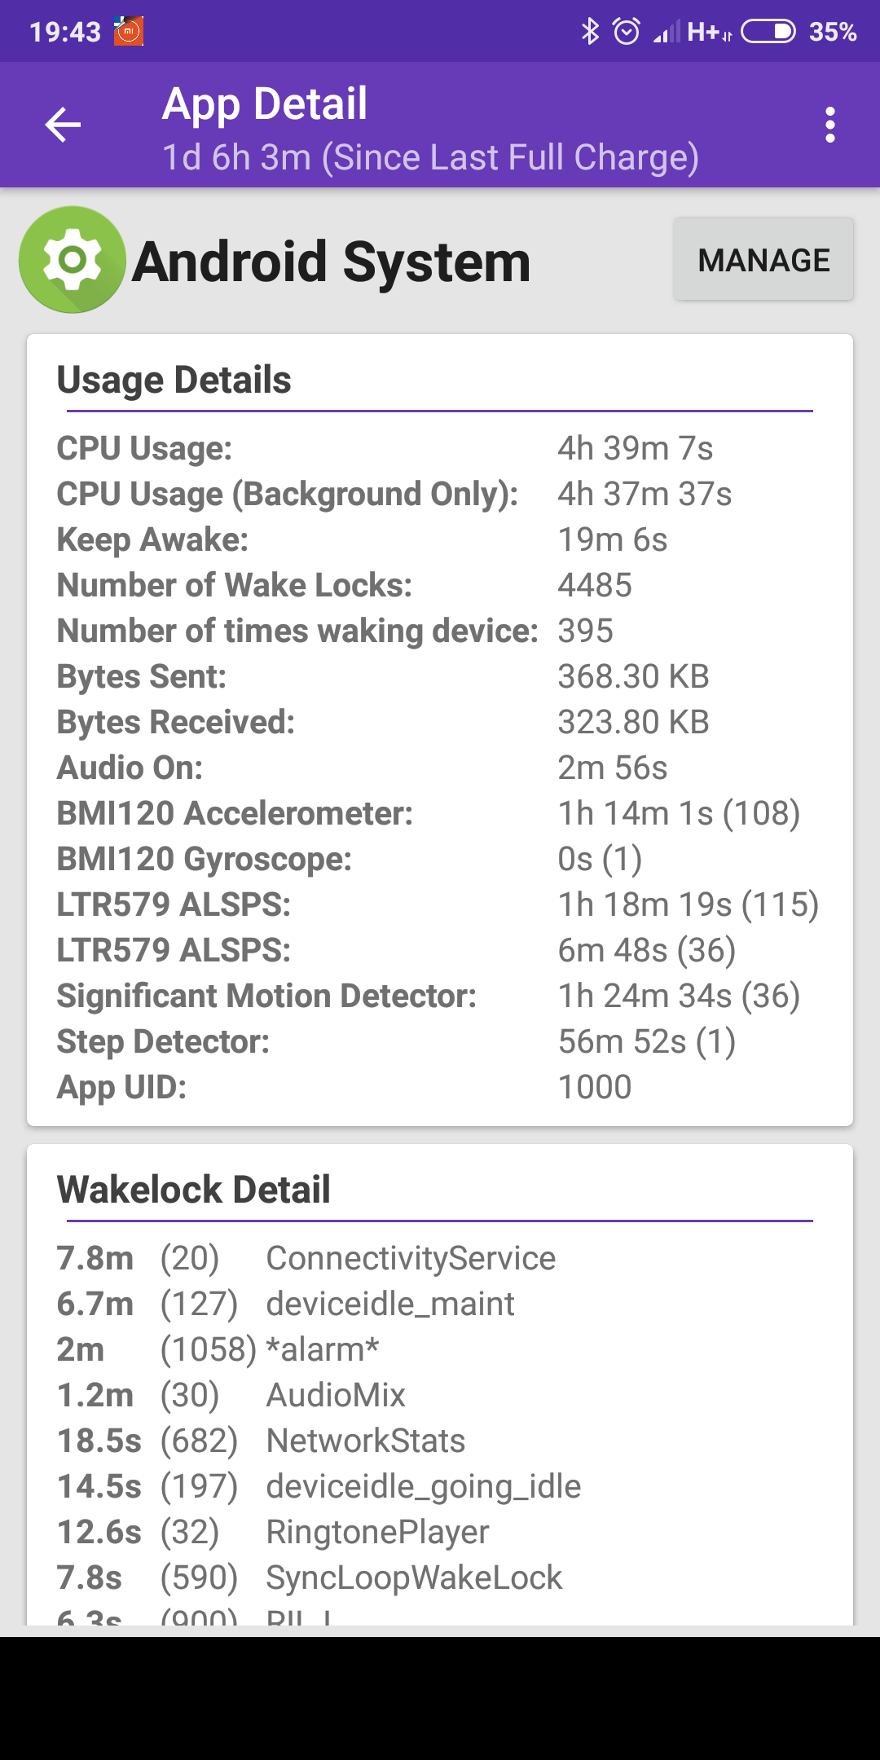Tap the App Detail title
Viewport: 880px width, 1760px height.
click(264, 104)
